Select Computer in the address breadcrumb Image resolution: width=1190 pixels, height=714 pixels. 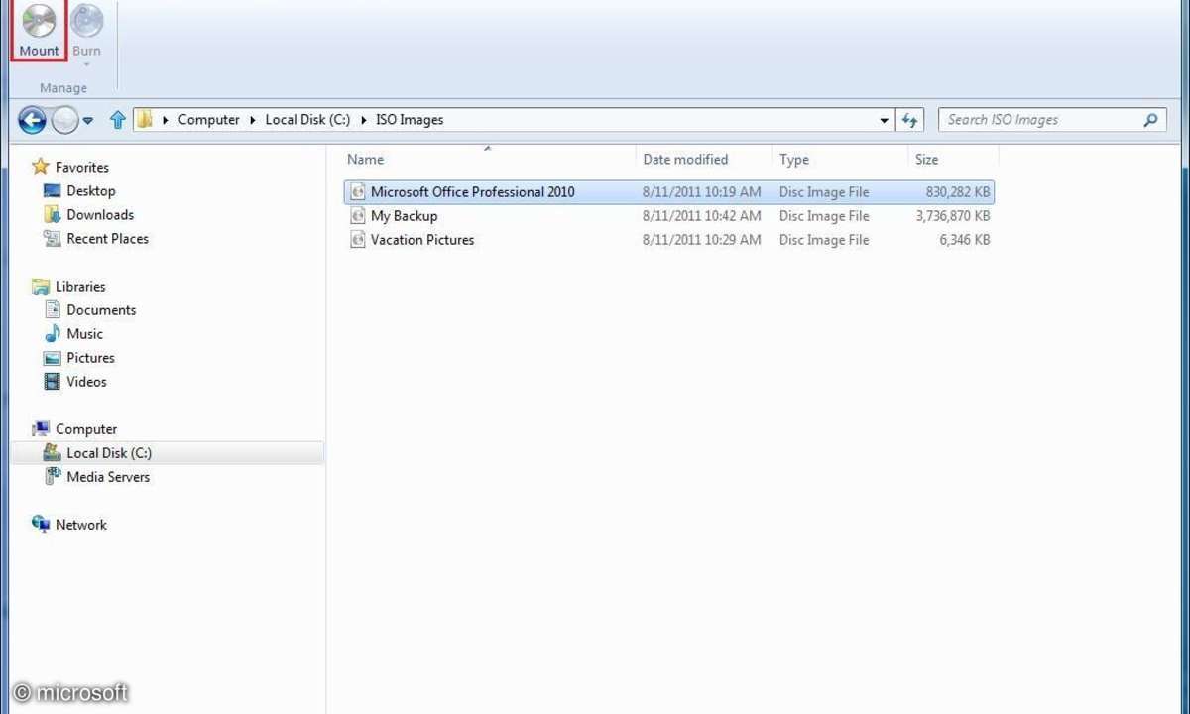tap(208, 120)
